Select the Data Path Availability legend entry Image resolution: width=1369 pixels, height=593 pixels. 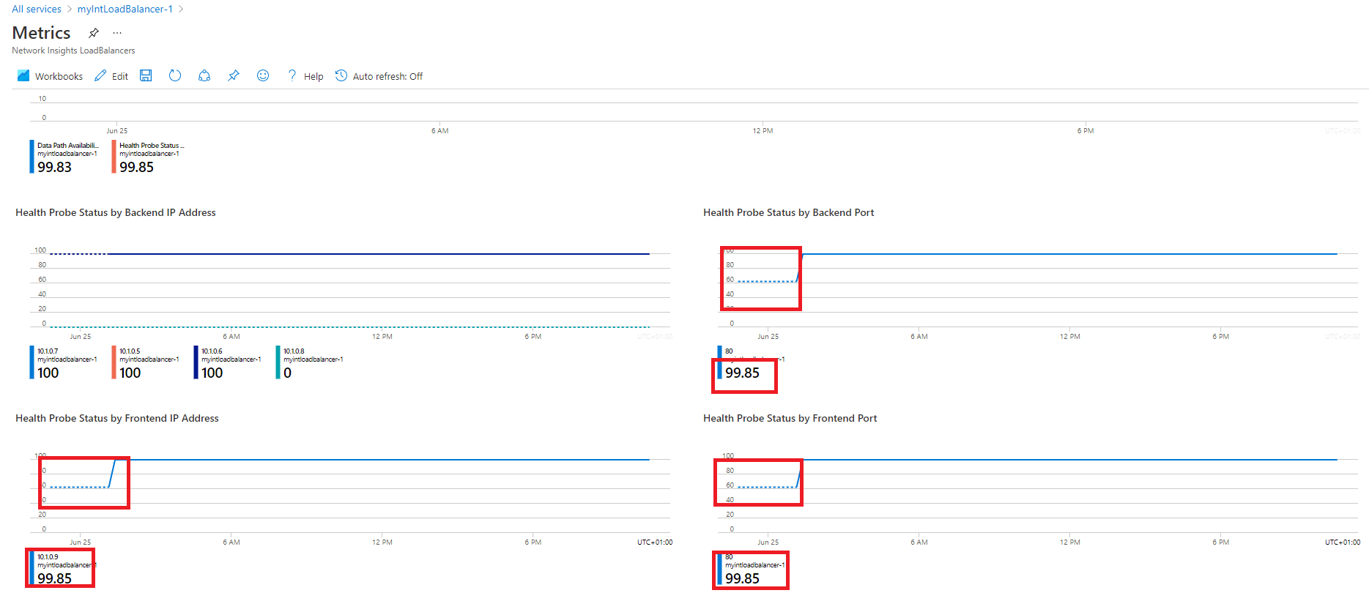[x=64, y=157]
